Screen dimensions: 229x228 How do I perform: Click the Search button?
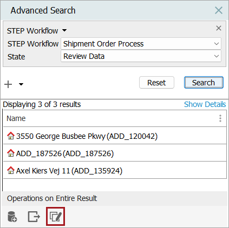pos(204,83)
